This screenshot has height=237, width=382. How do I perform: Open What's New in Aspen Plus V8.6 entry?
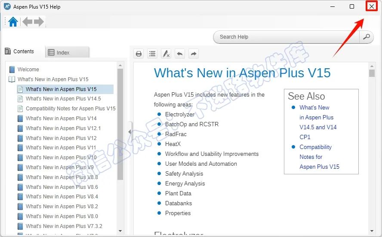tap(62, 187)
